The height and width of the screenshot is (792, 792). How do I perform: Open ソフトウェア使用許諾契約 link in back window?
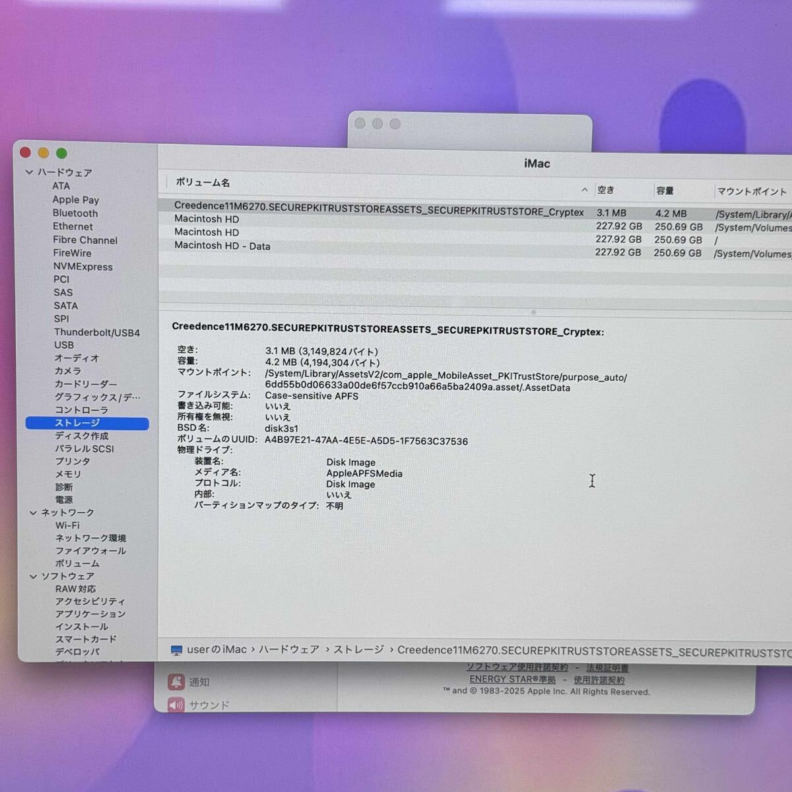tap(517, 667)
